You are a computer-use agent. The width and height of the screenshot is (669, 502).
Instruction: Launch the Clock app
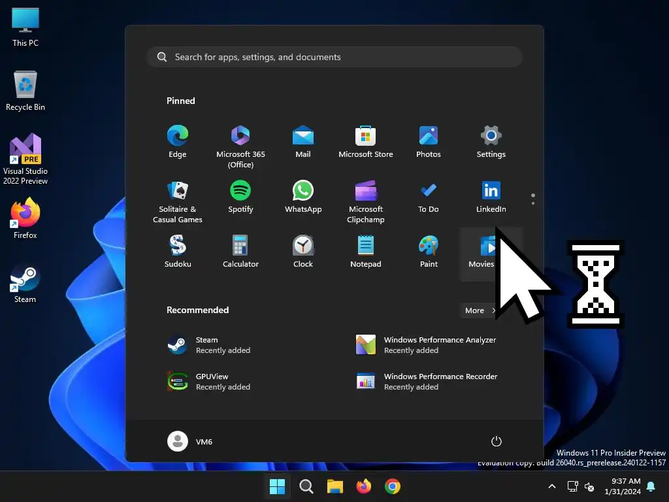[x=303, y=252]
